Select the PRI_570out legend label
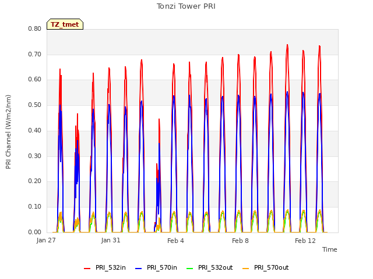The height and width of the screenshot is (279, 373). 272,267
